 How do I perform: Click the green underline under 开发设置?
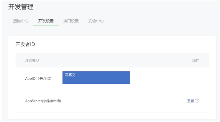coord(46,26)
